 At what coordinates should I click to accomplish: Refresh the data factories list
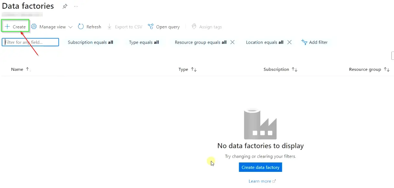tap(90, 27)
